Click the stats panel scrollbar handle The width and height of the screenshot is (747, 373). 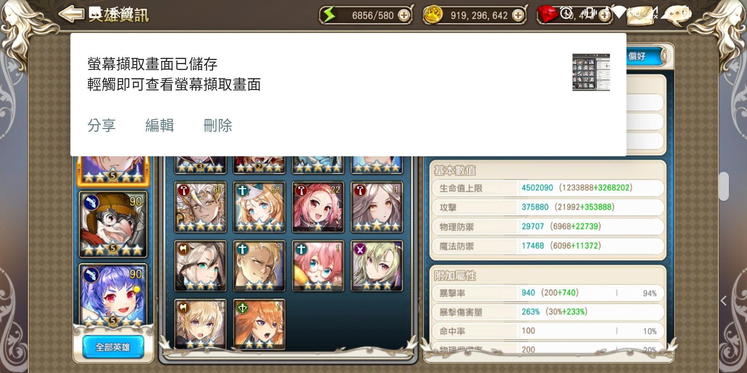(724, 186)
